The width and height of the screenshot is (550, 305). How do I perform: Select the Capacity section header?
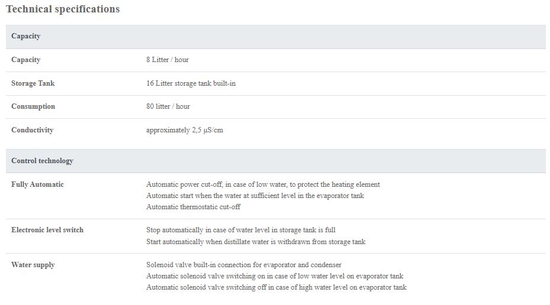276,37
